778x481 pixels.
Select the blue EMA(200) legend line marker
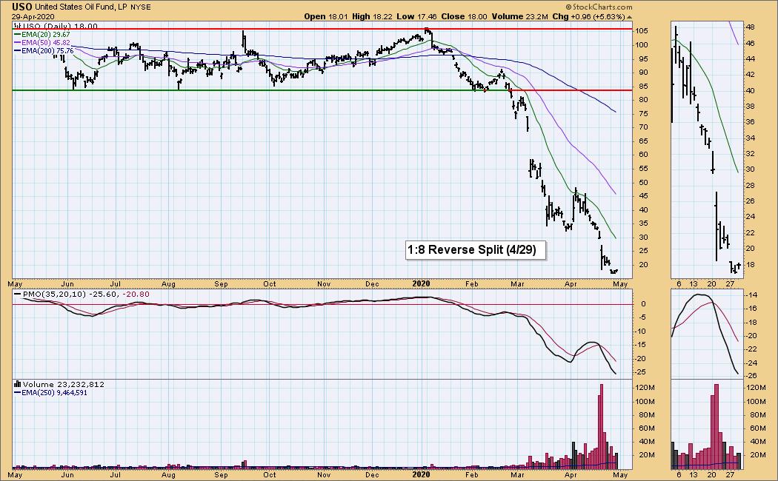tap(17, 50)
